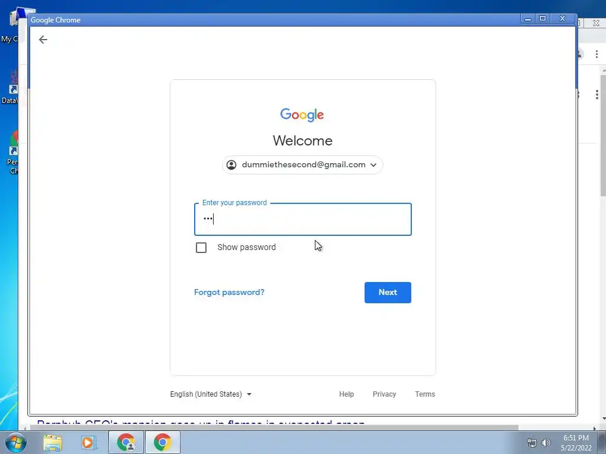Minimize the Google Chrome sign-in window
606x454 pixels.
(x=528, y=18)
